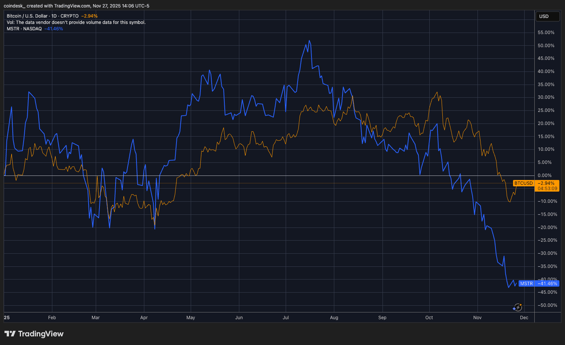Click the blue −41.46% value on the price axis
The image size is (565, 345).
[x=547, y=284]
